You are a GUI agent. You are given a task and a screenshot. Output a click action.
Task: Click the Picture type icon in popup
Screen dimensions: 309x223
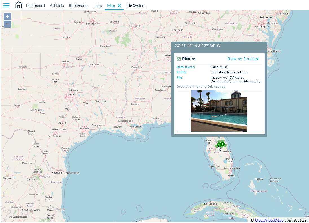click(x=179, y=59)
